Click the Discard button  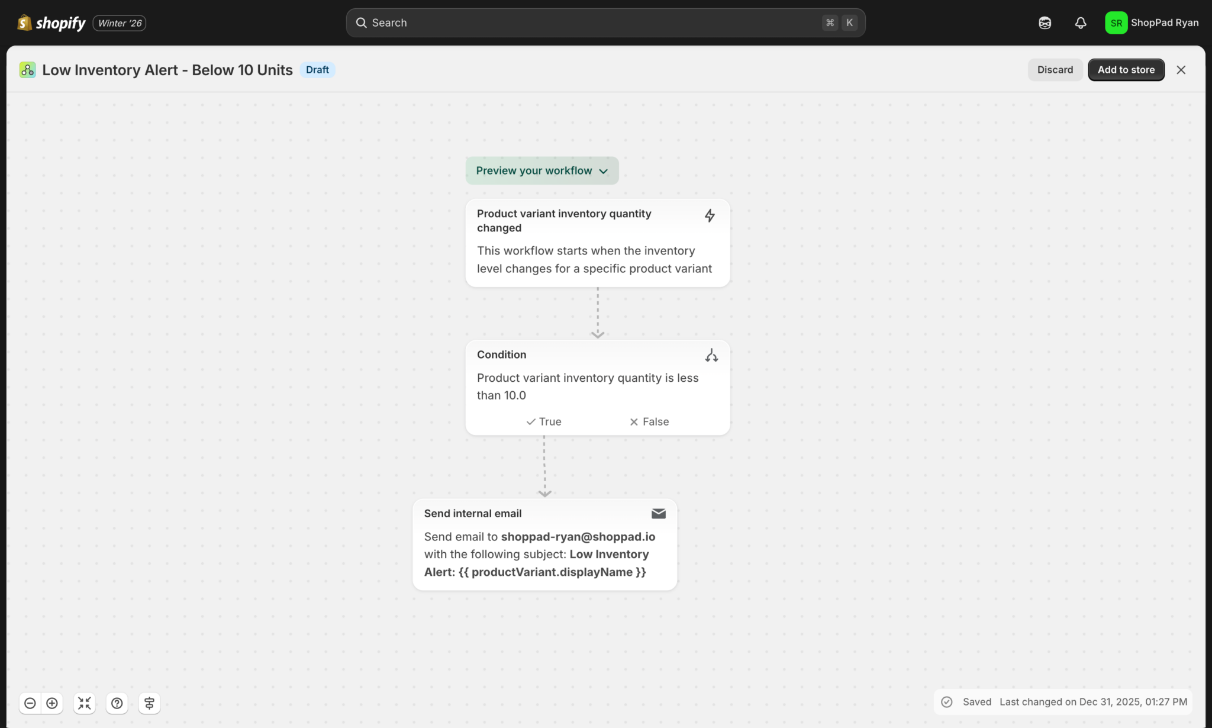[x=1055, y=70]
